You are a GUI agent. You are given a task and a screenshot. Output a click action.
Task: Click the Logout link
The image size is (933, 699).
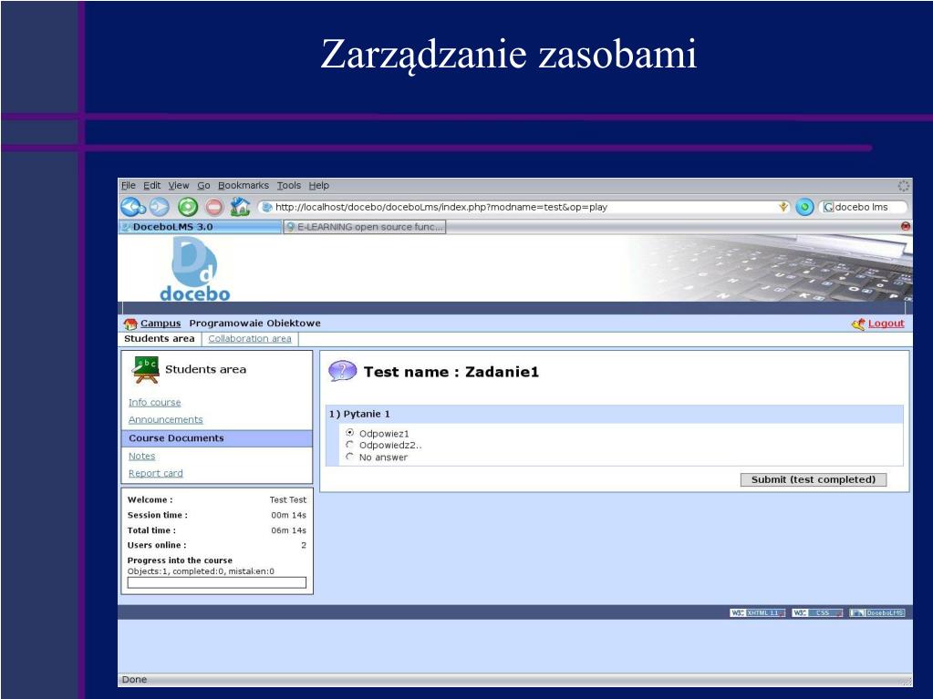tap(886, 324)
